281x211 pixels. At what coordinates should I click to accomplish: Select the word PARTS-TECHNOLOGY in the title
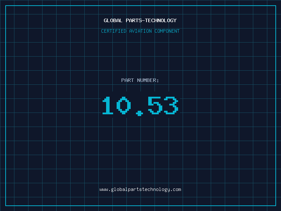point(151,20)
